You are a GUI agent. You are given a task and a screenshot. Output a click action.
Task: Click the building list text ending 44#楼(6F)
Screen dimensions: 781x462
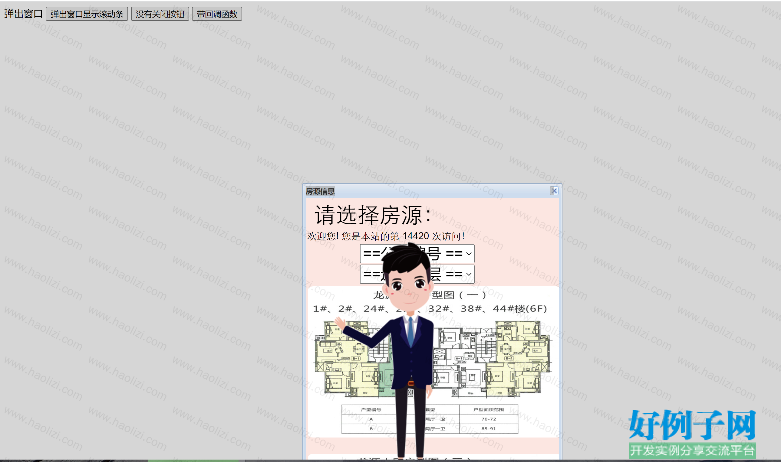[x=430, y=309]
